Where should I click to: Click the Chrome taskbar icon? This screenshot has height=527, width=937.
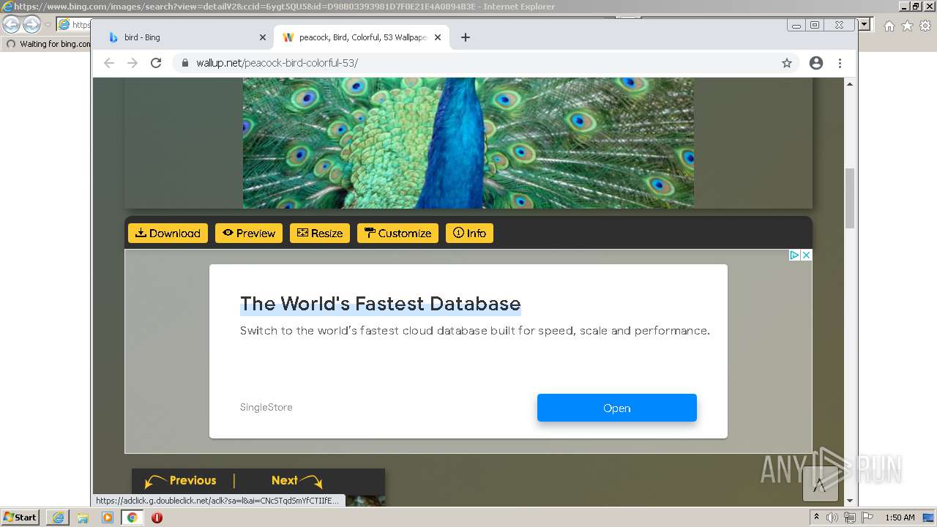[x=132, y=517]
